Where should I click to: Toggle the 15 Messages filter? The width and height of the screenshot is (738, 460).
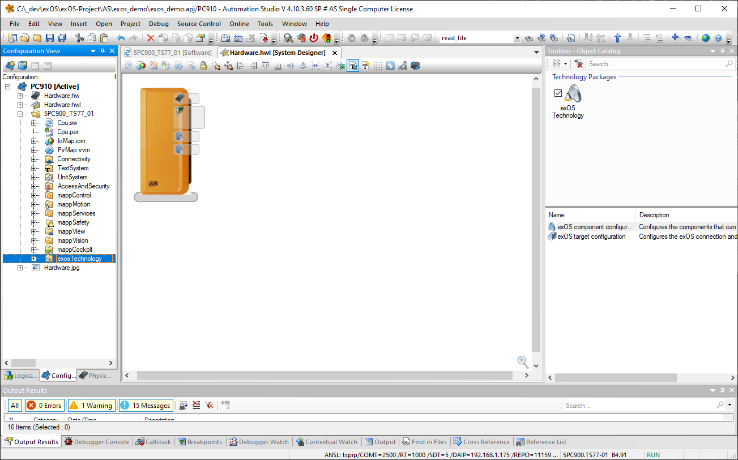[145, 405]
